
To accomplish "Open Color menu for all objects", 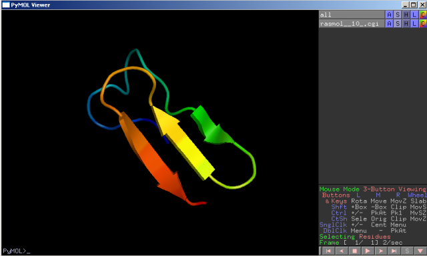I will 423,15.
